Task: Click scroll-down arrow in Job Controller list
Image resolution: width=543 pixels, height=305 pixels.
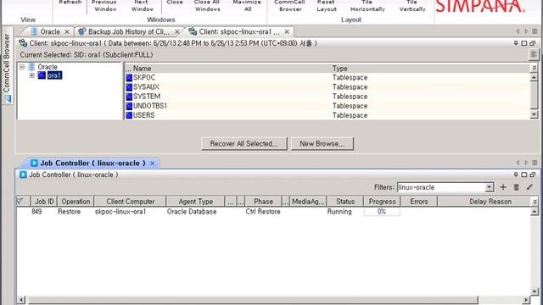Action: (x=535, y=291)
